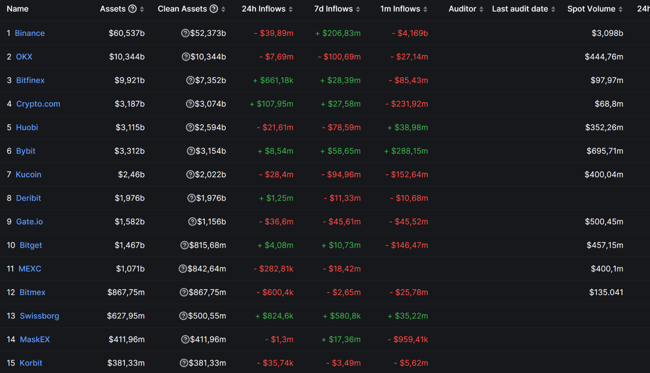The height and width of the screenshot is (373, 650).
Task: Click help icon beside Deribit clean assets
Action: pyautogui.click(x=191, y=198)
